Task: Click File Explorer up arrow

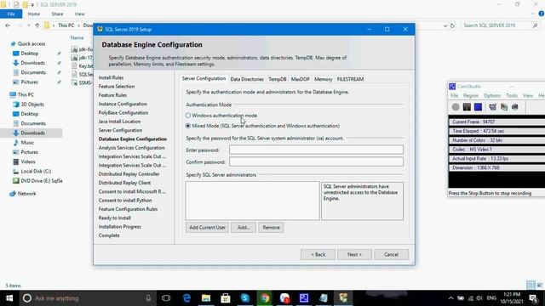Action: click(37, 25)
